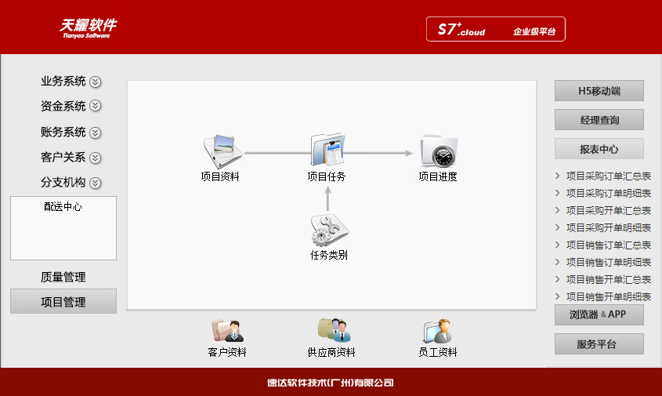Collapse the 分支机构 section
Image resolution: width=662 pixels, height=396 pixels.
coord(96,183)
